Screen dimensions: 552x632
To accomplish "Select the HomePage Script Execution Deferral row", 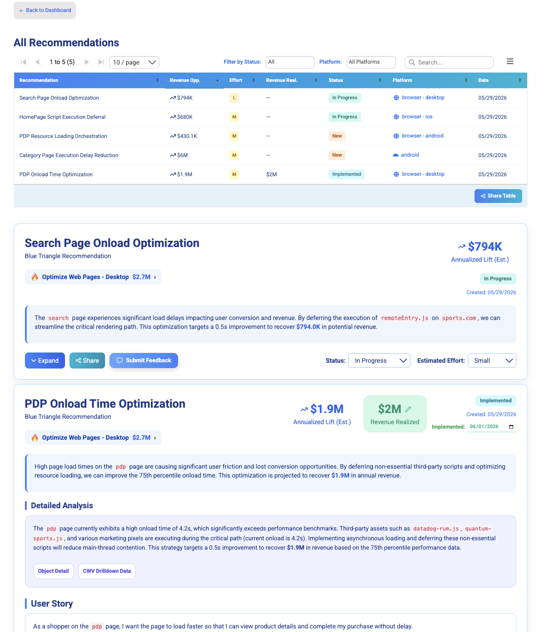I will click(x=271, y=117).
